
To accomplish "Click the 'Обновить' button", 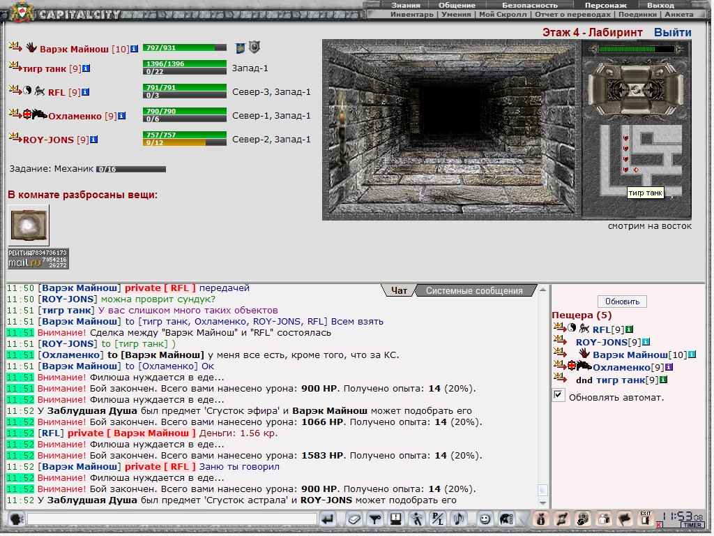I will (x=622, y=301).
